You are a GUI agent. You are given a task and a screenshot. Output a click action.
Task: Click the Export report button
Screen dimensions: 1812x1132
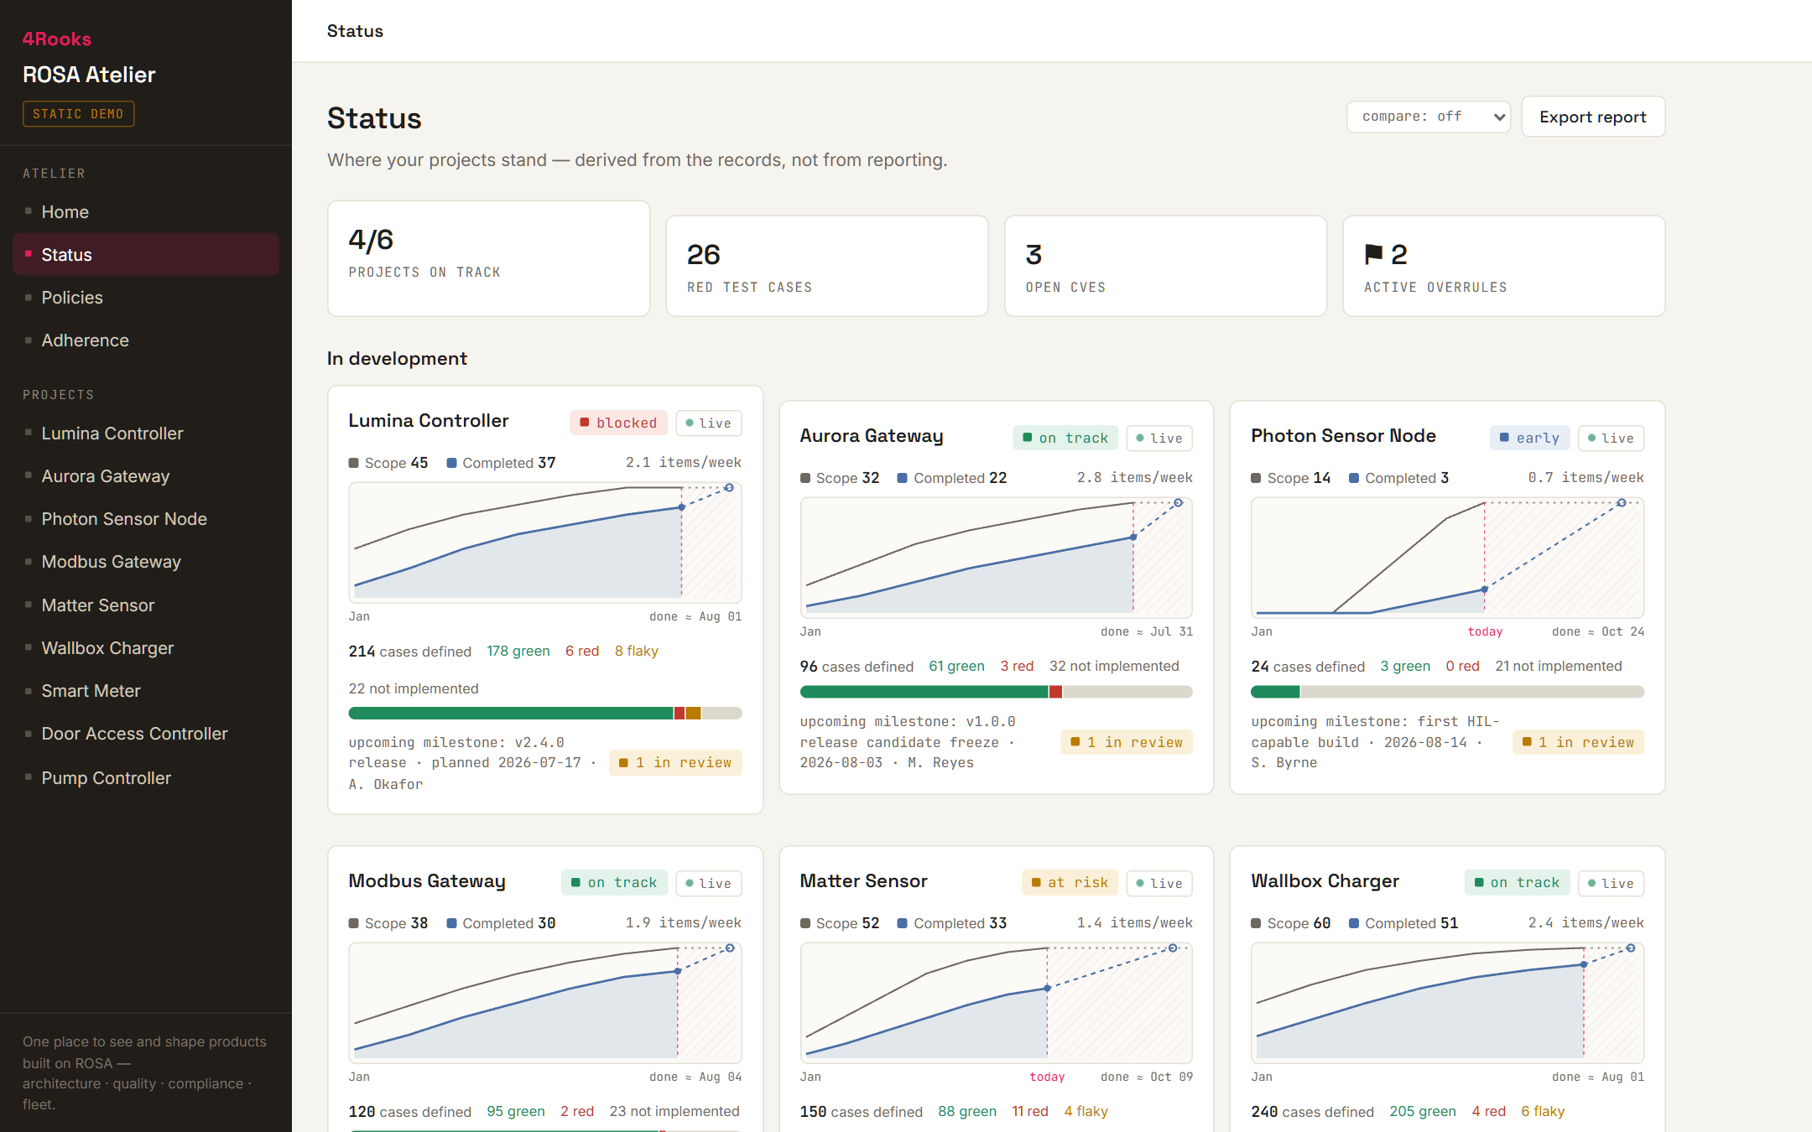coord(1592,117)
